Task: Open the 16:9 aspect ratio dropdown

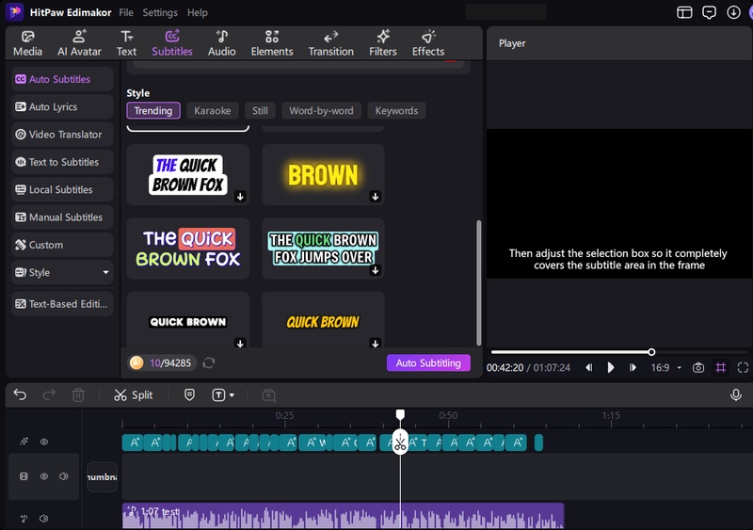Action: tap(666, 367)
